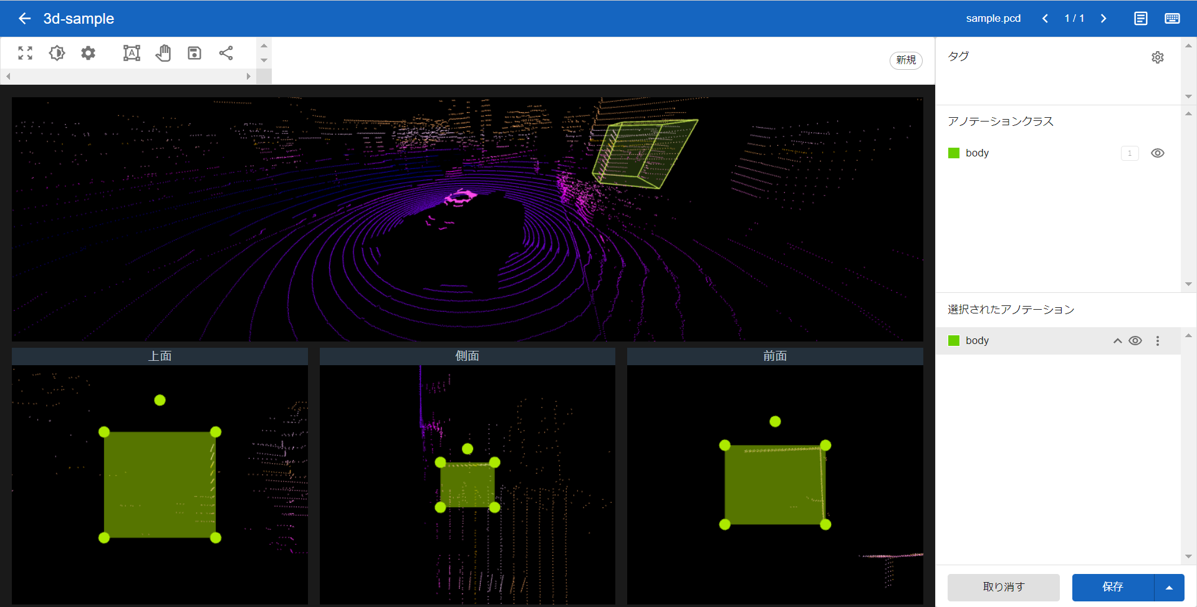The image size is (1197, 607).
Task: Open brightness/contrast adjustment icon
Action: click(x=57, y=53)
